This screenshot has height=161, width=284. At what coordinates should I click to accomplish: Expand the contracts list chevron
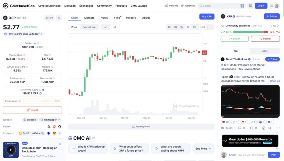tap(60, 133)
